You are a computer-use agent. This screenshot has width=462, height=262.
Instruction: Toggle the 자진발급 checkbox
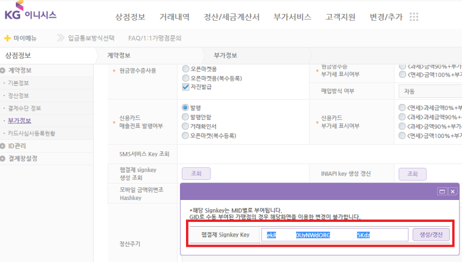[x=187, y=87]
